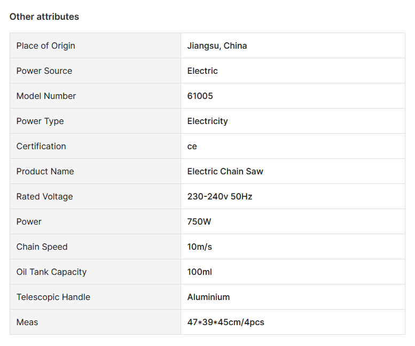This screenshot has width=415, height=346.
Task: Select the 'Power Source' label
Action: pos(44,71)
